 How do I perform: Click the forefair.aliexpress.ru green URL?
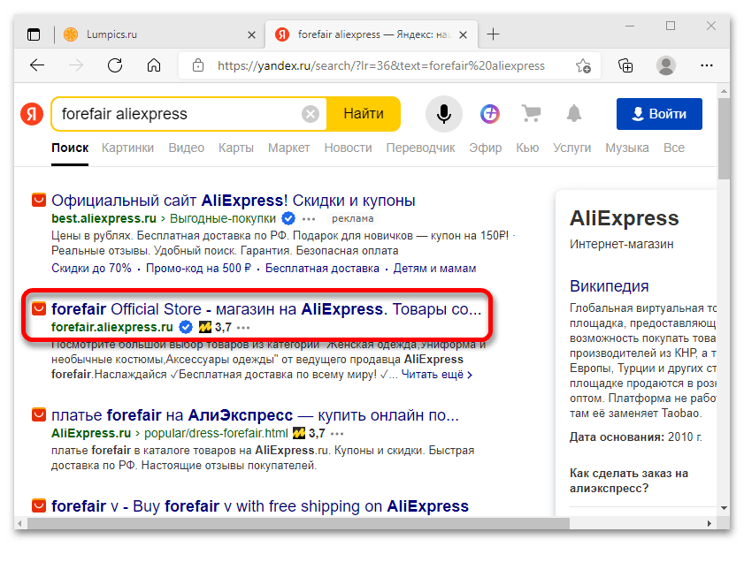coord(112,327)
